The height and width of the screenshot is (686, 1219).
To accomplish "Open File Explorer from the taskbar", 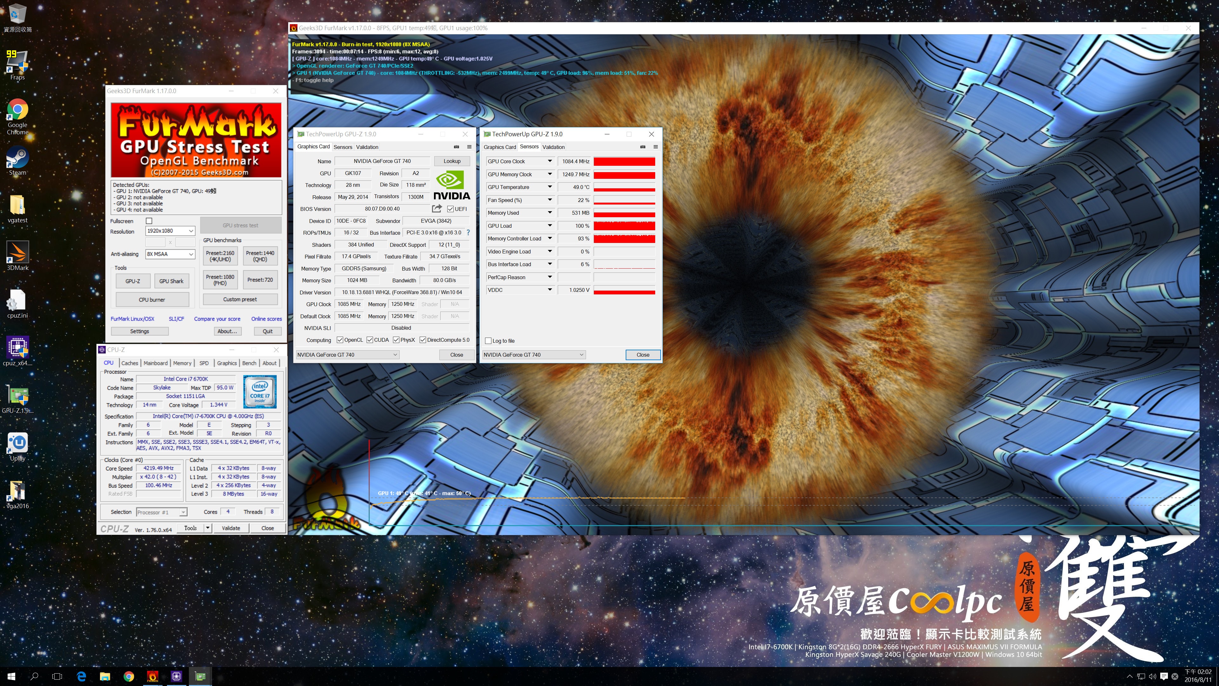I will pos(104,676).
